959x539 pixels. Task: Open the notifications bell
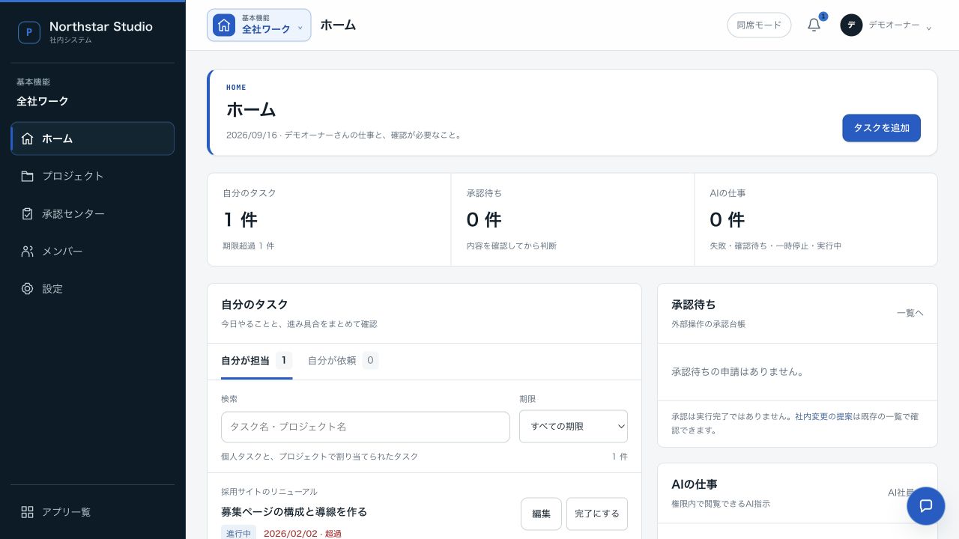[x=814, y=25]
